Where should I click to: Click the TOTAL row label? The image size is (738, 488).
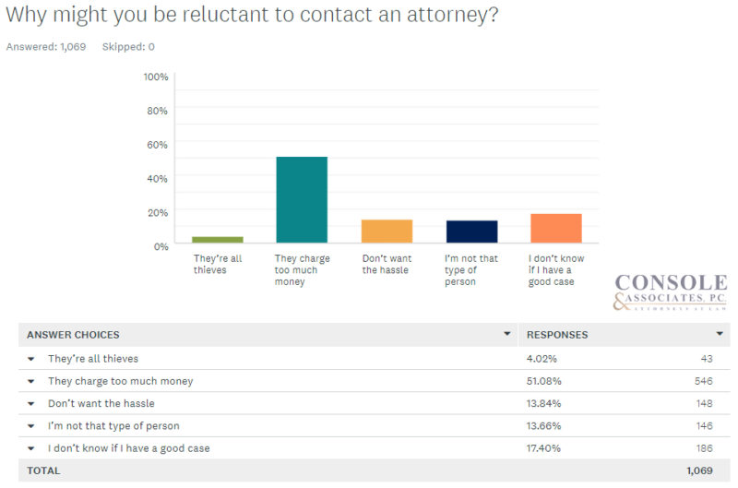[x=43, y=470]
